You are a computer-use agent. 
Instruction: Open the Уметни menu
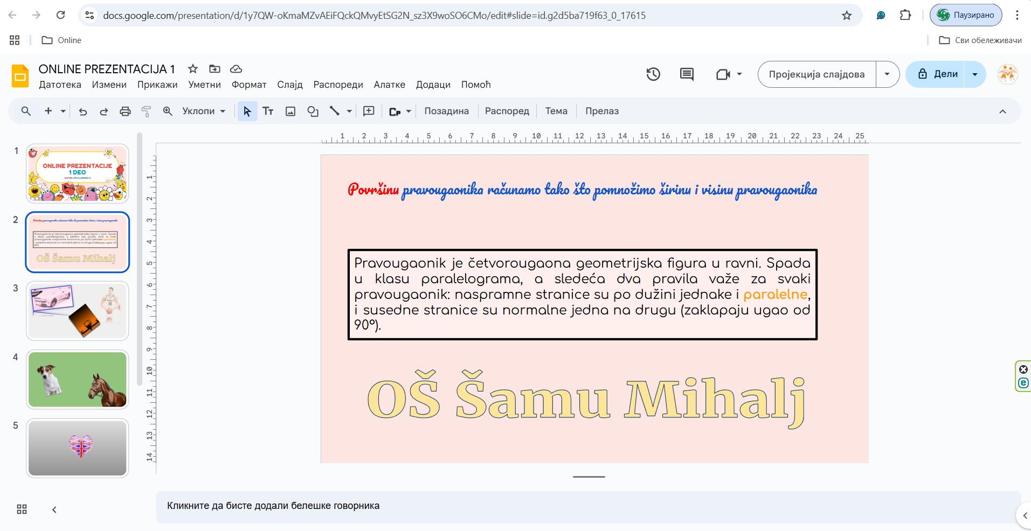[204, 85]
